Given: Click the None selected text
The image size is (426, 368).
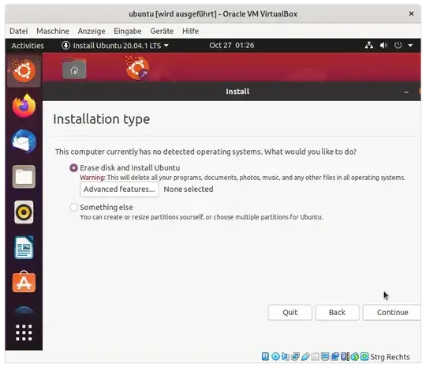Looking at the screenshot, I should (x=189, y=189).
